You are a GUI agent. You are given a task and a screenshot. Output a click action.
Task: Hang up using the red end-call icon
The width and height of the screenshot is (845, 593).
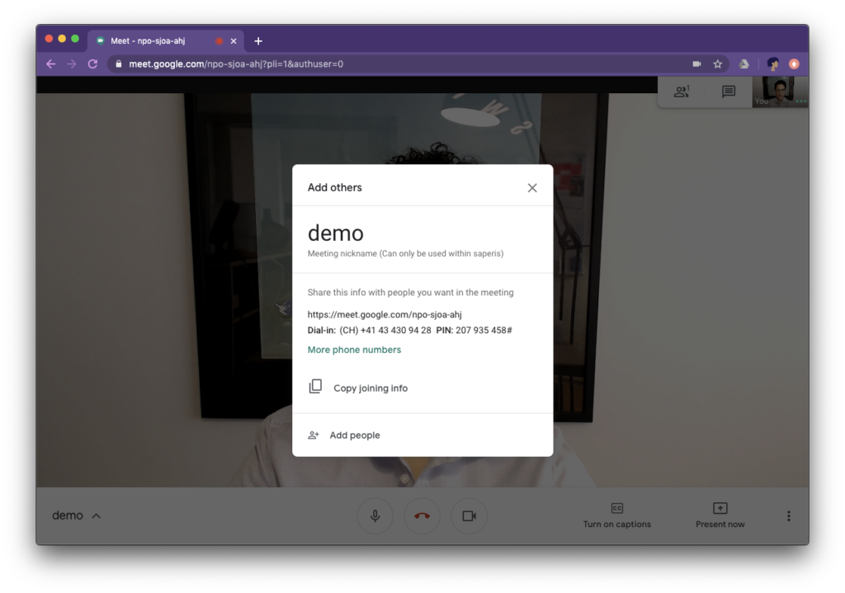point(422,515)
